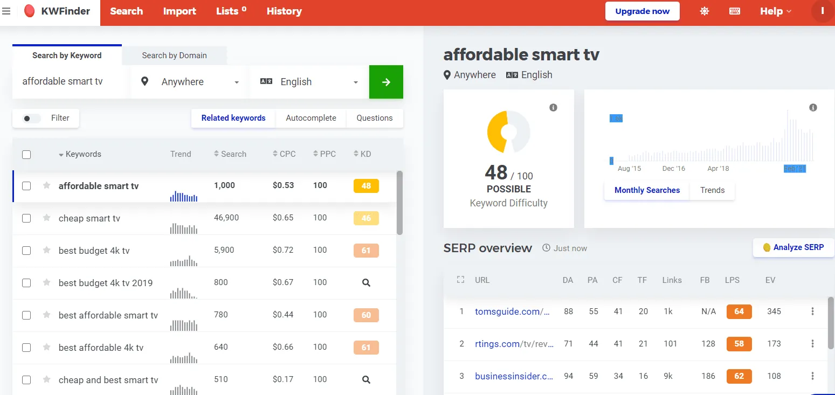Open the keyboard shortcuts icon
Screen dimensions: 835x395
click(x=734, y=11)
